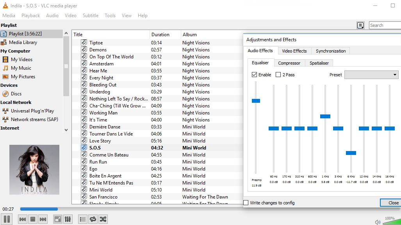Adjust volume on the 100% volume slider

[x=392, y=221]
